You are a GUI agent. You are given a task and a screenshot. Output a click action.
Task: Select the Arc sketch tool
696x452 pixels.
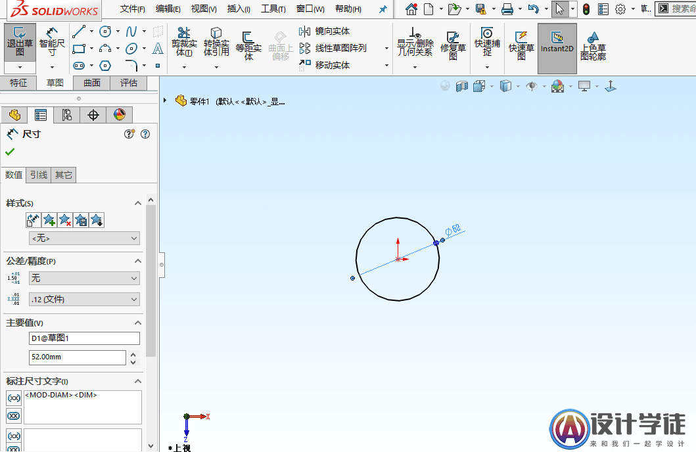tap(105, 49)
